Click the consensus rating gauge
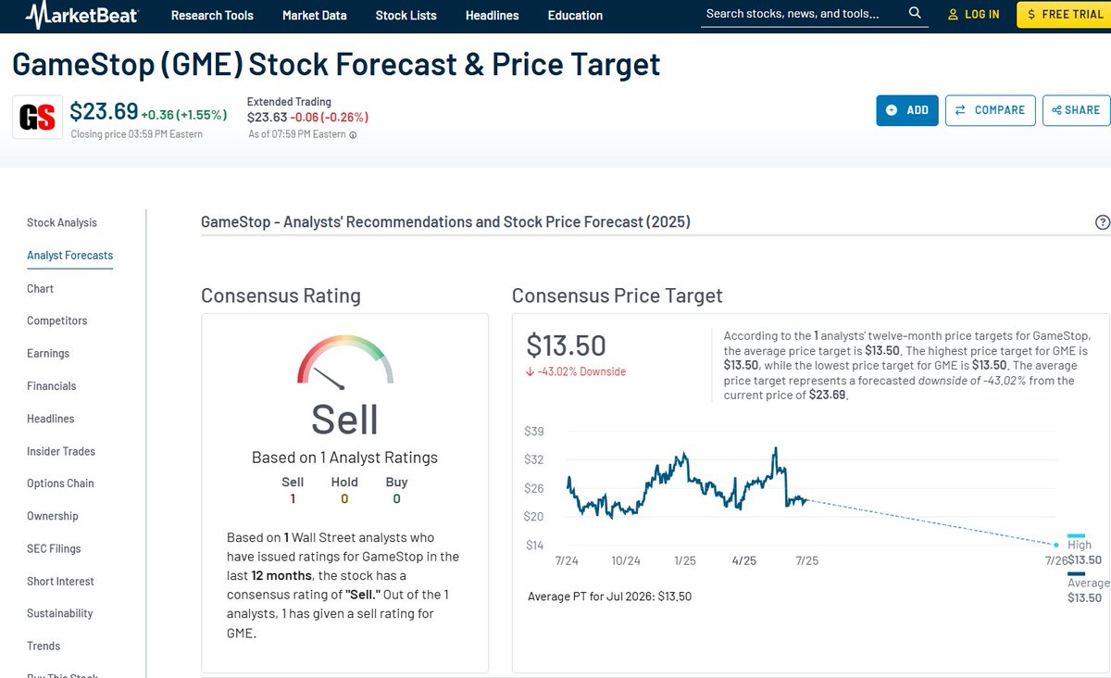1111x678 pixels. (344, 363)
